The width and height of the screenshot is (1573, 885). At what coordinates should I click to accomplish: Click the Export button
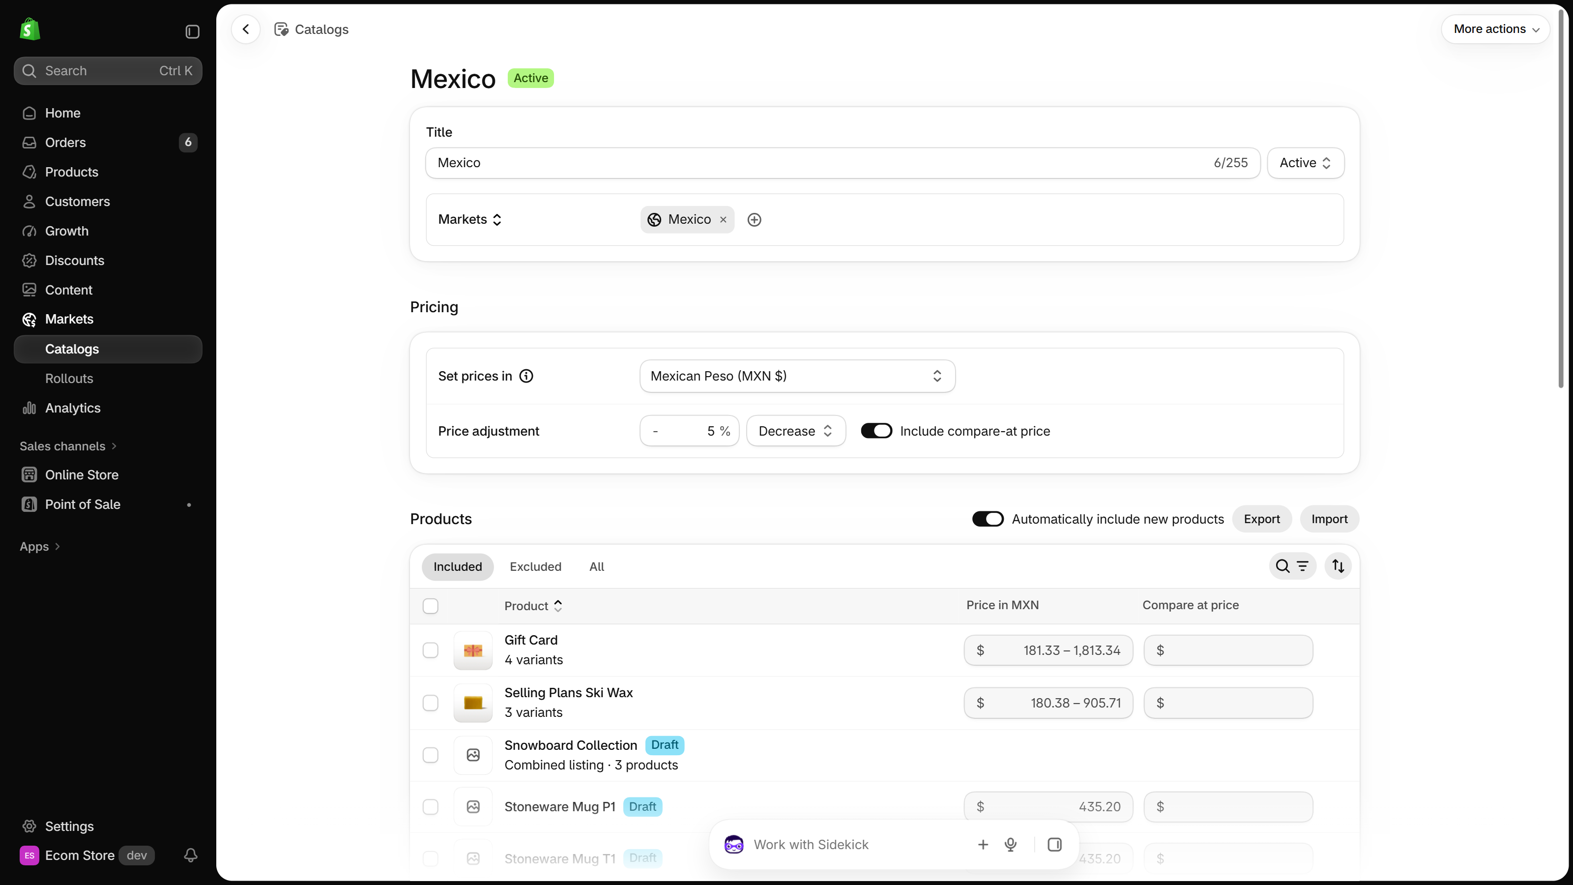click(1261, 519)
